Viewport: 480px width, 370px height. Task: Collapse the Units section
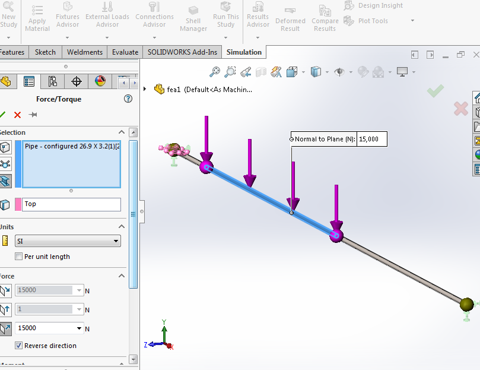tap(122, 226)
